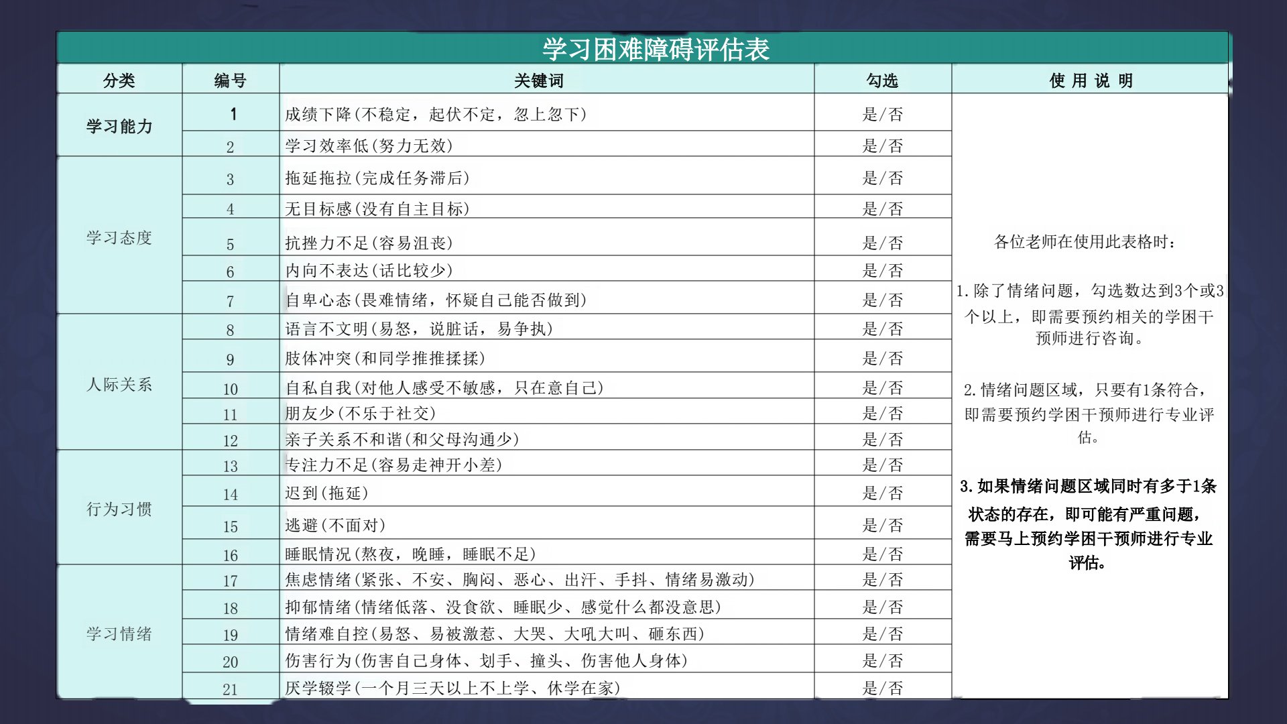
Task: Click 是/否 for row 成绩下降
Action: click(882, 115)
